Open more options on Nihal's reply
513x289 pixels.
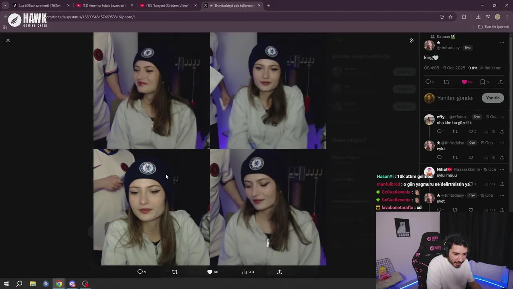click(502, 169)
